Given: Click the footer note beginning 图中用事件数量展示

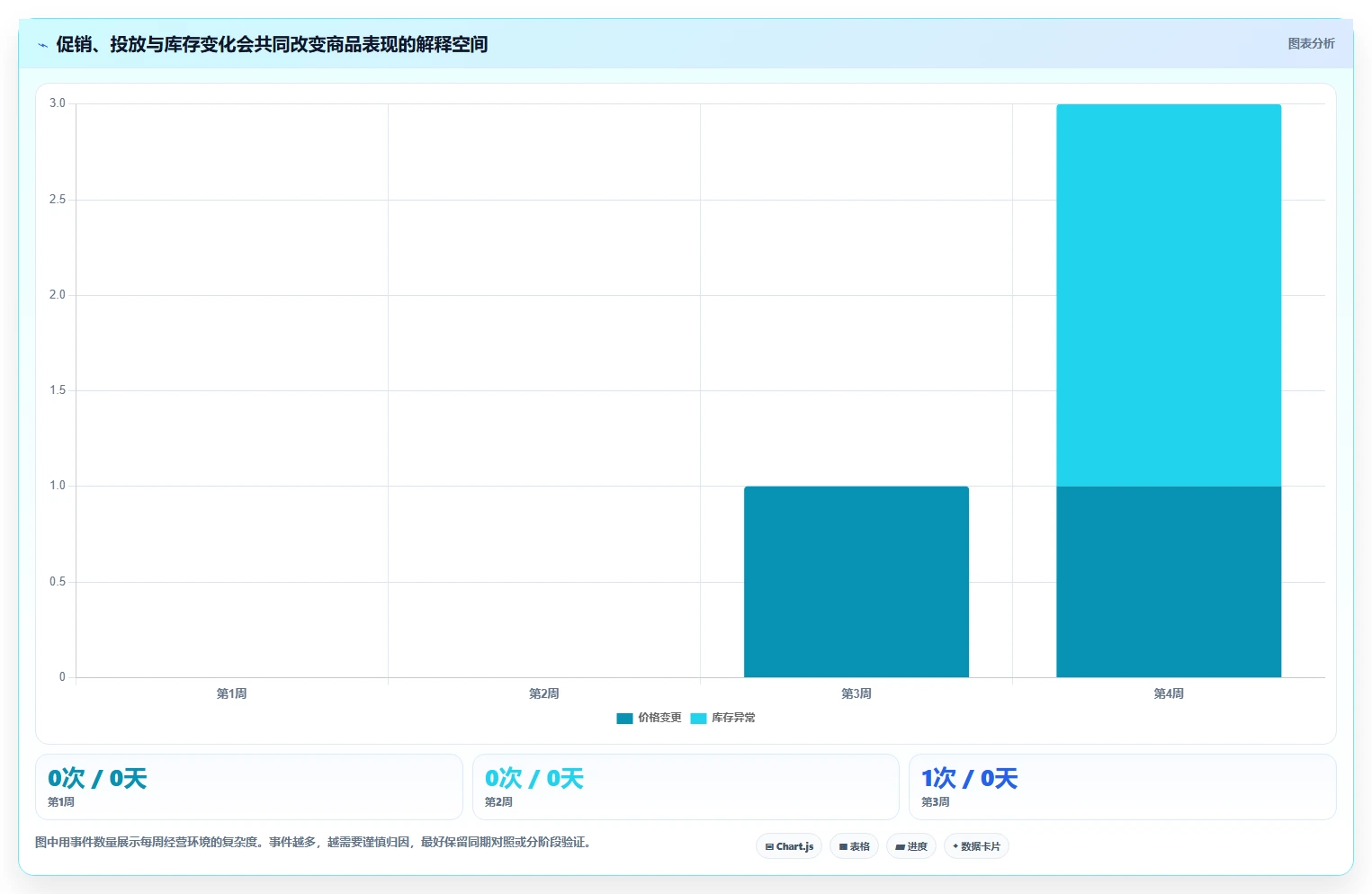Looking at the screenshot, I should tap(313, 843).
